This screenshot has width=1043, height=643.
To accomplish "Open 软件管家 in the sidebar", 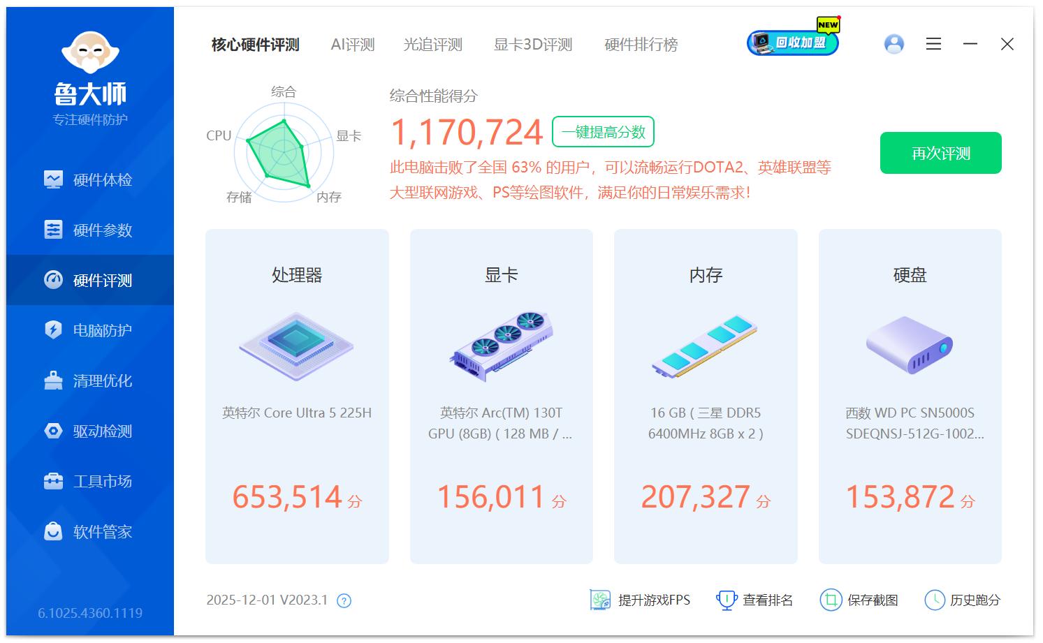I will 90,531.
